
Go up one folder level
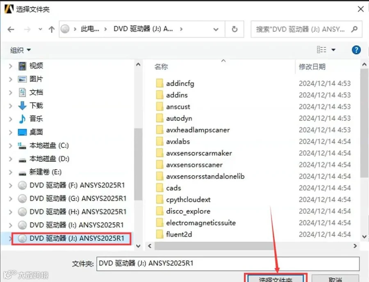point(52,30)
